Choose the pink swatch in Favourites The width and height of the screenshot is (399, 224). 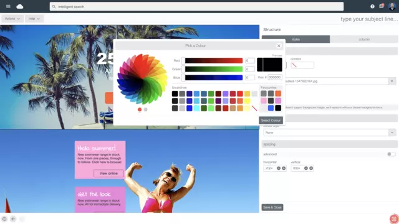click(x=264, y=101)
